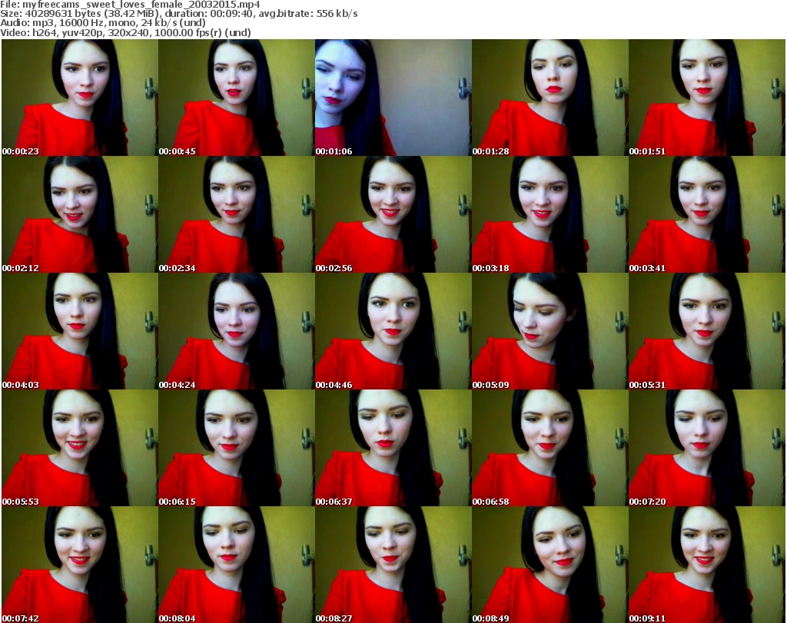Open the thumbnail stamped 00:08:49
This screenshot has height=623, width=787.
tap(550, 565)
